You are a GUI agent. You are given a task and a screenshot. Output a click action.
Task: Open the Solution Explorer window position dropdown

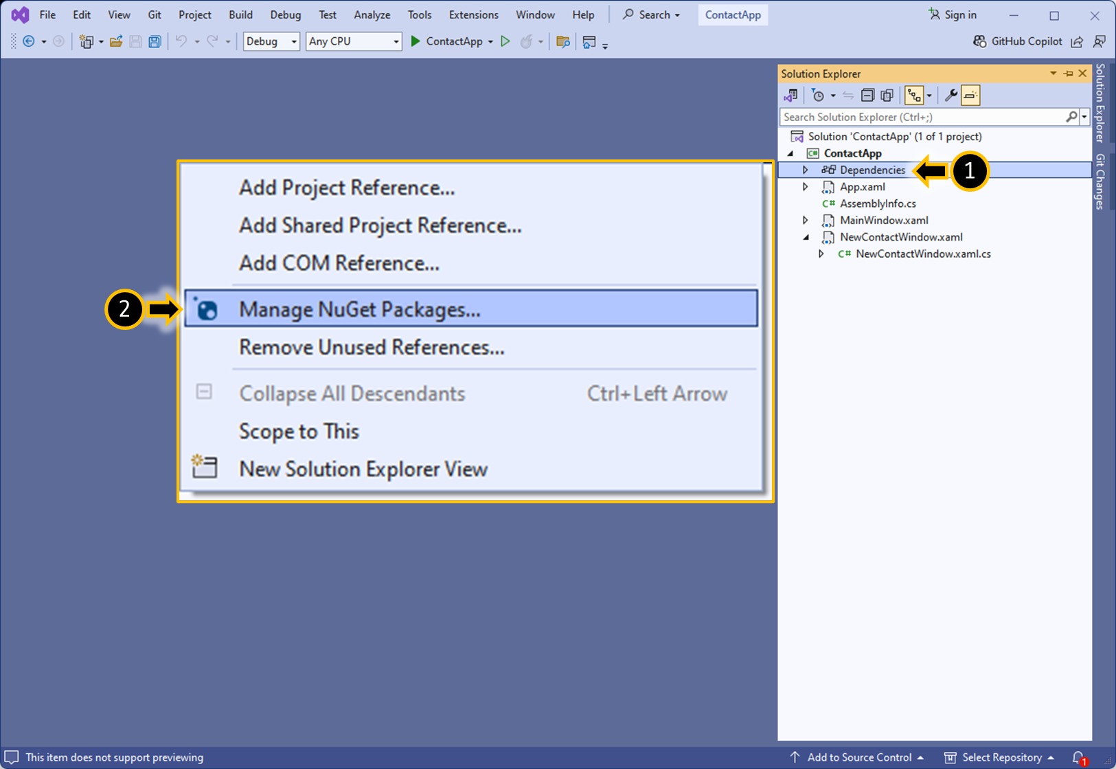(x=1053, y=73)
